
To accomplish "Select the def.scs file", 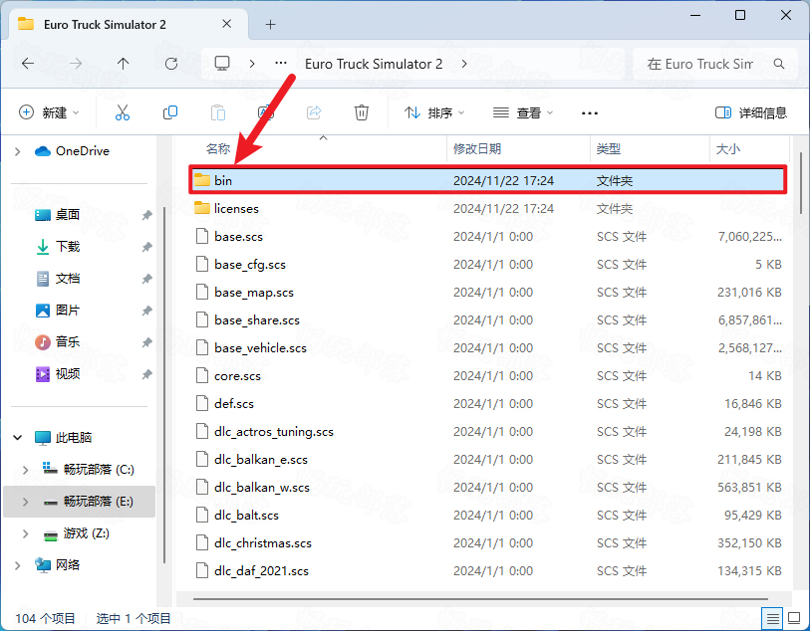I will (x=487, y=403).
